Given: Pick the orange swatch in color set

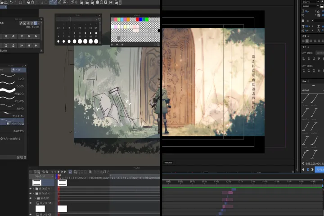Looking at the screenshot, I should [128, 19].
